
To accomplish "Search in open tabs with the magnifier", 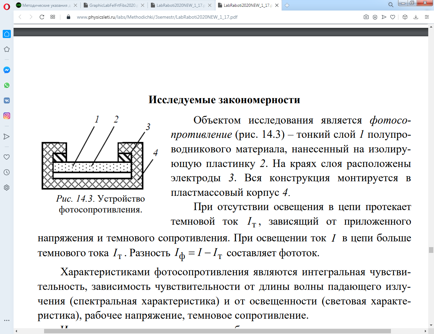I will 391,5.
